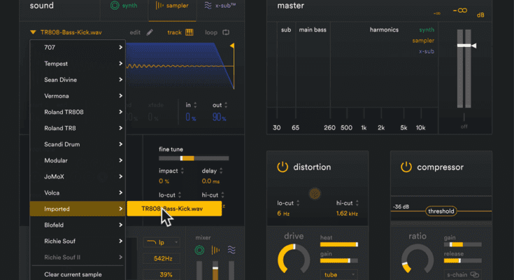Image resolution: width=514 pixels, height=280 pixels.
Task: Toggle the distortion power button
Action: pos(282,167)
